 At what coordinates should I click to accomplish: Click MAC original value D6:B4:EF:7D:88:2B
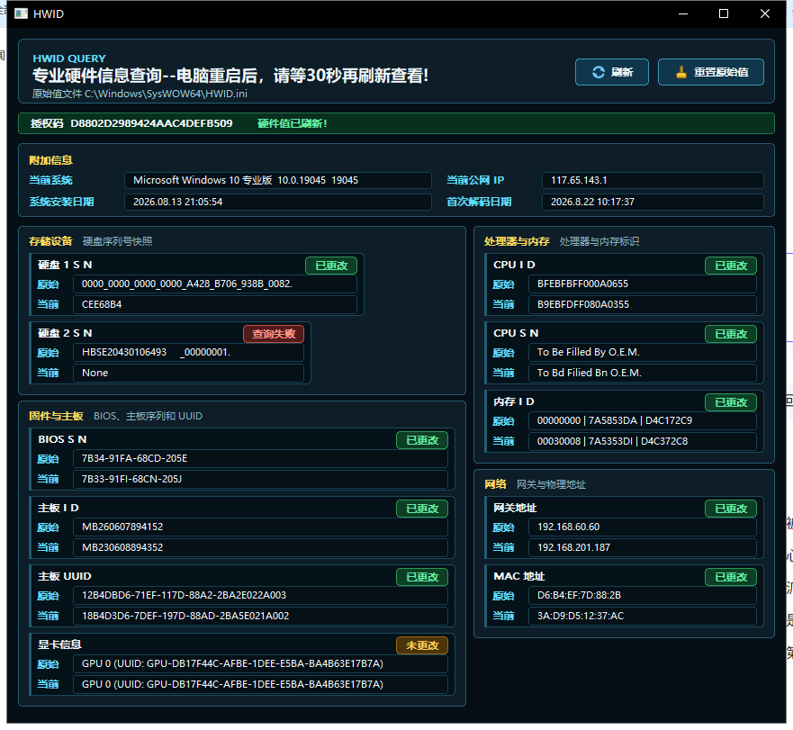coord(643,595)
